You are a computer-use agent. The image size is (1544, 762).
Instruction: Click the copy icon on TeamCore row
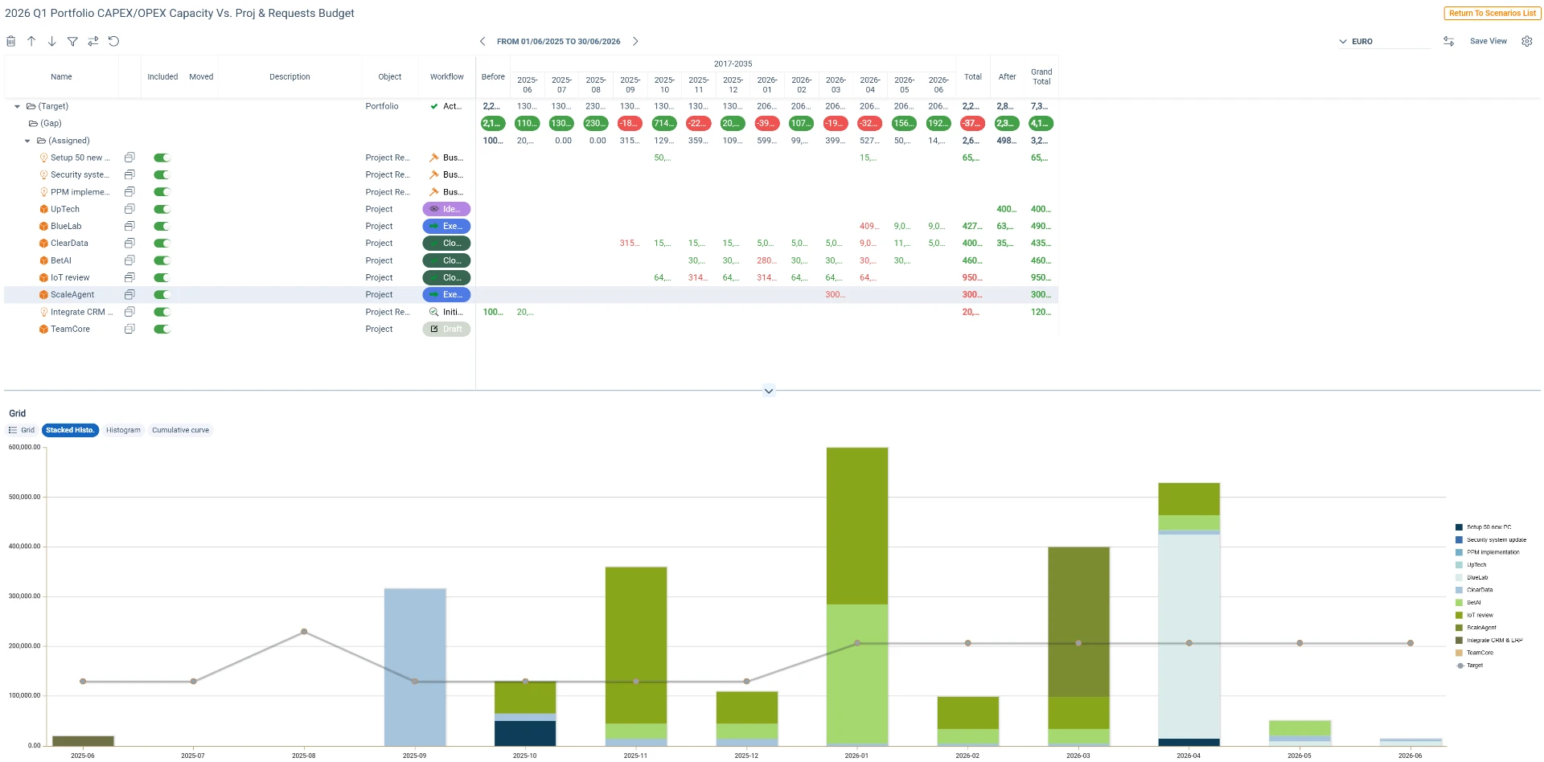(x=129, y=329)
